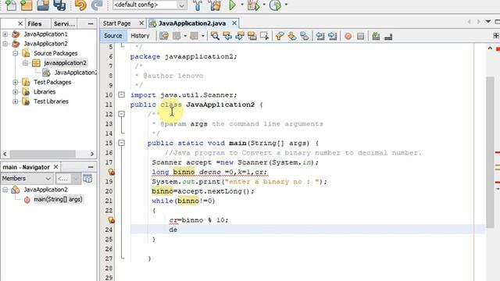Click Find Selection magnifier icon
The height and width of the screenshot is (281, 500).
coord(215,36)
